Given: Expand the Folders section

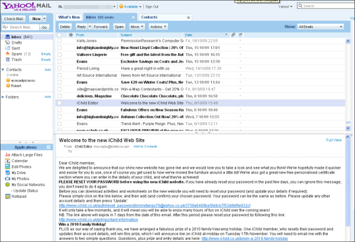Looking at the screenshot, I should coord(3,96).
